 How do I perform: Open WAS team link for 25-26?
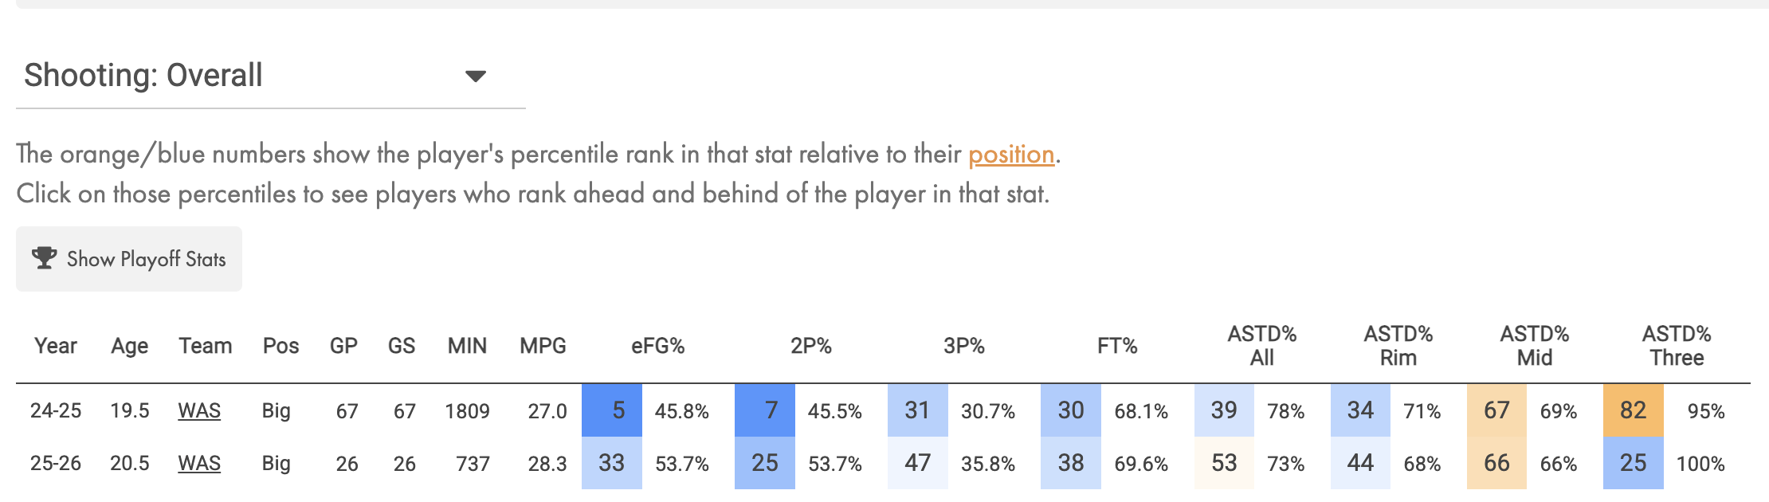coord(199,464)
